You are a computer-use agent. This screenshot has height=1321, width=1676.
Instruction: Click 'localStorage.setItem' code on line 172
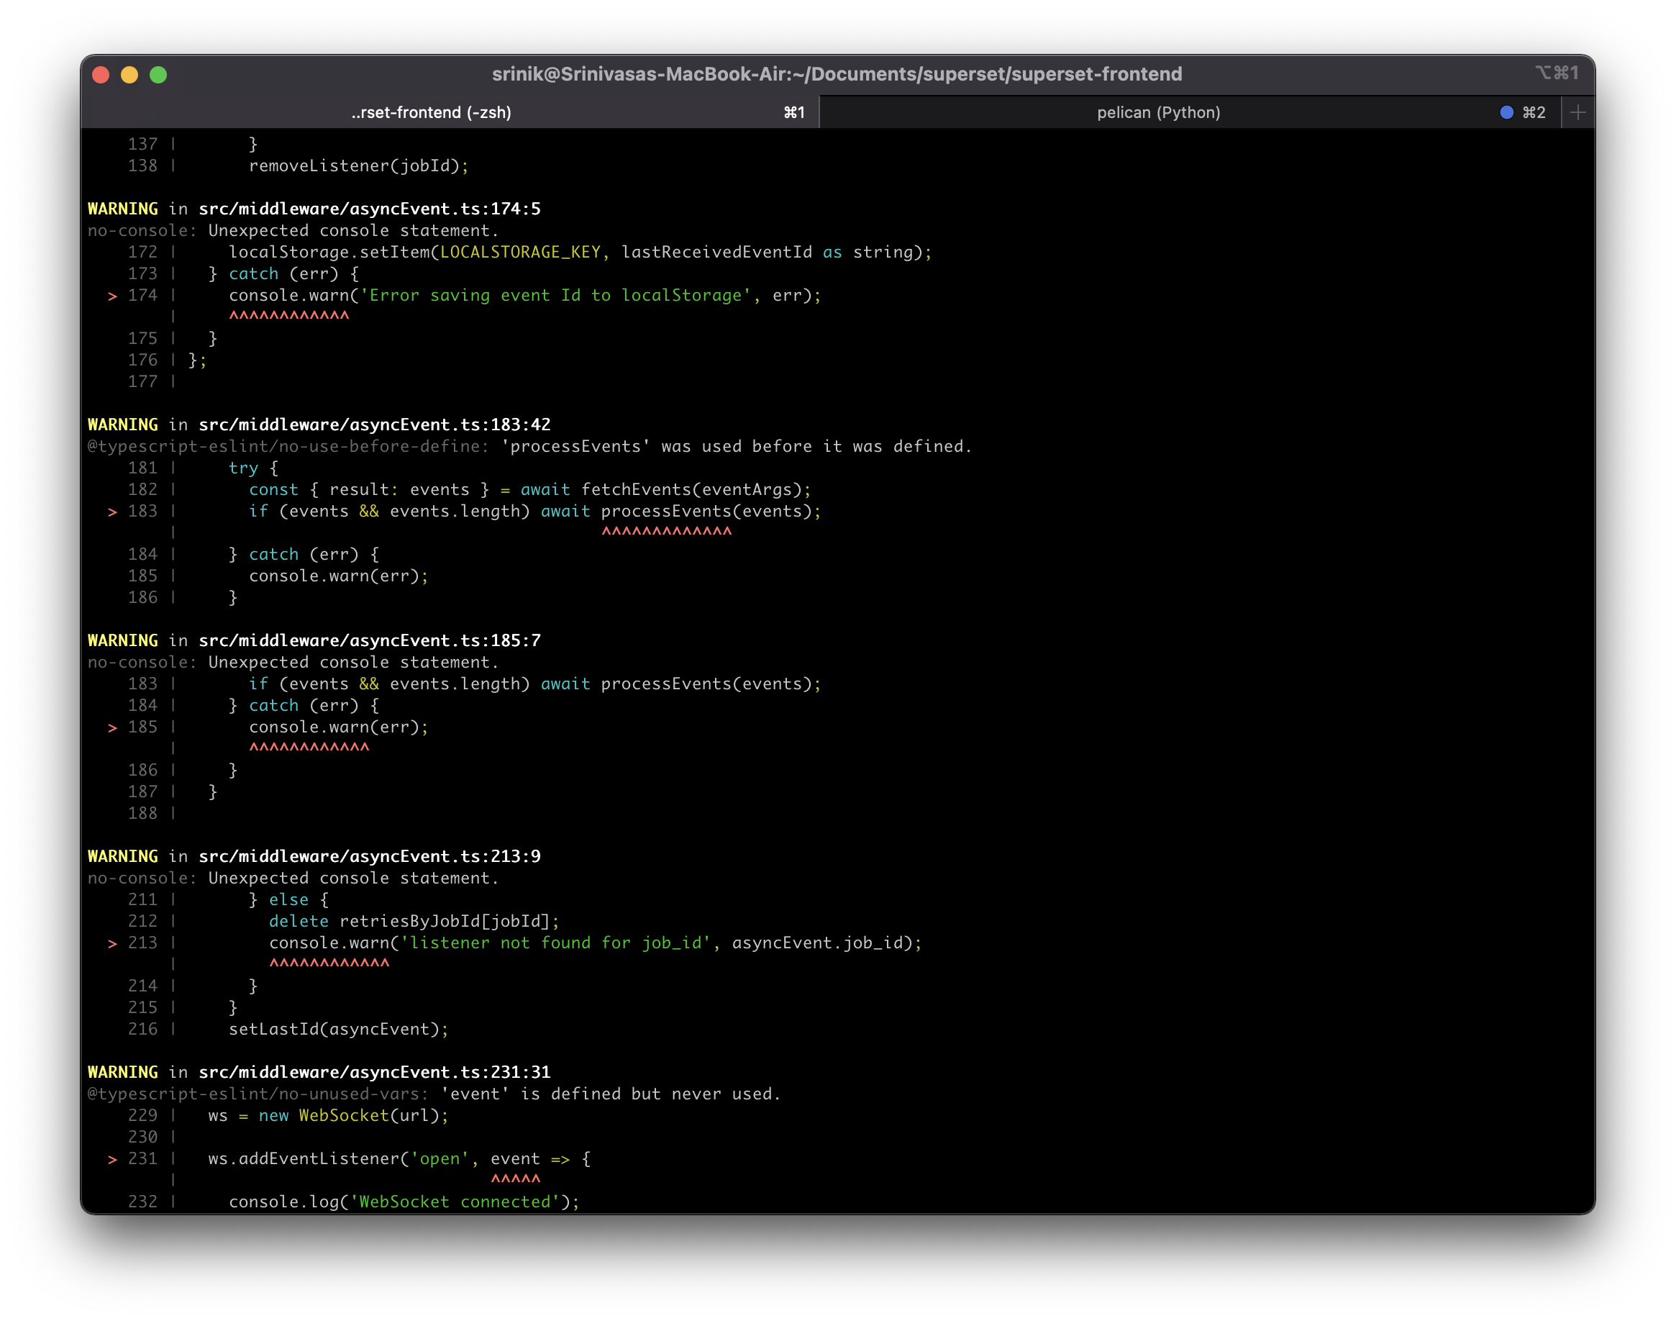pos(329,252)
